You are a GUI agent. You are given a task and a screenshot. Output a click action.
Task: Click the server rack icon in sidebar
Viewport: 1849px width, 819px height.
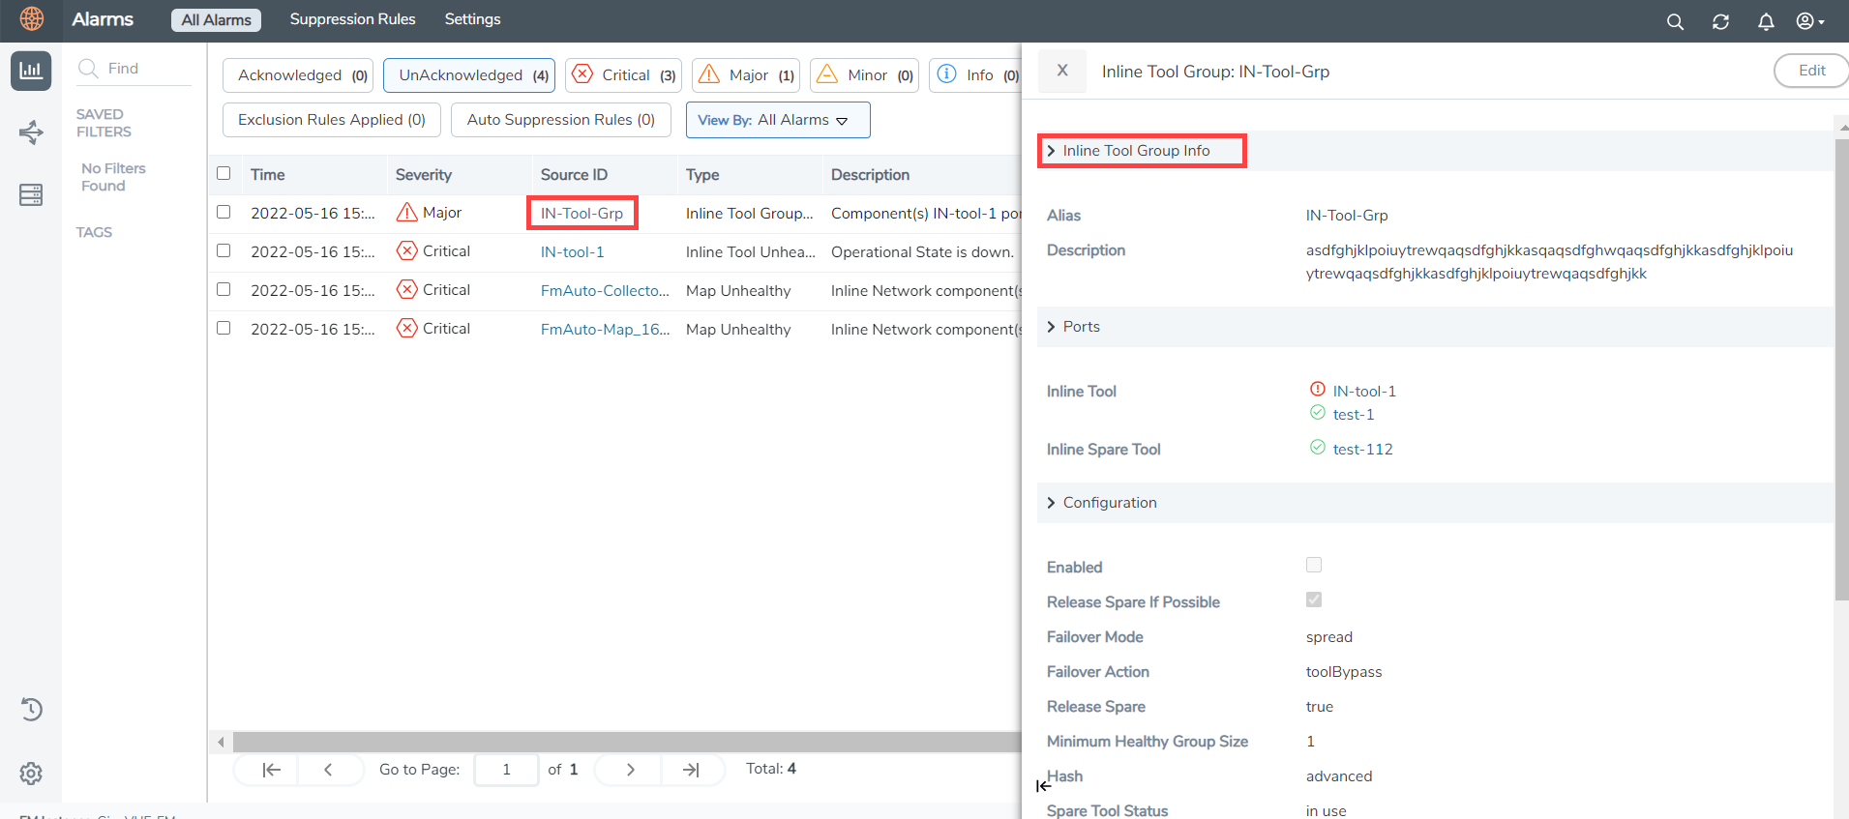point(31,195)
